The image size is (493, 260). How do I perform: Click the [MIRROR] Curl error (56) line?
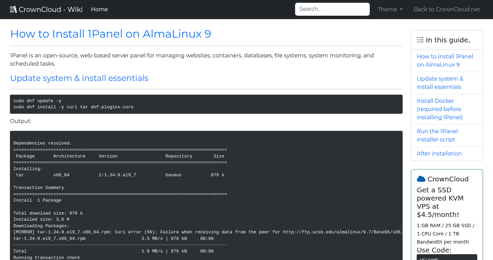tap(208, 232)
